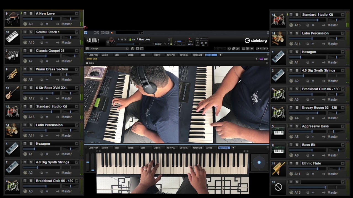
Task: Click the grand piano icon in rack slot 9
Action: point(12,18)
